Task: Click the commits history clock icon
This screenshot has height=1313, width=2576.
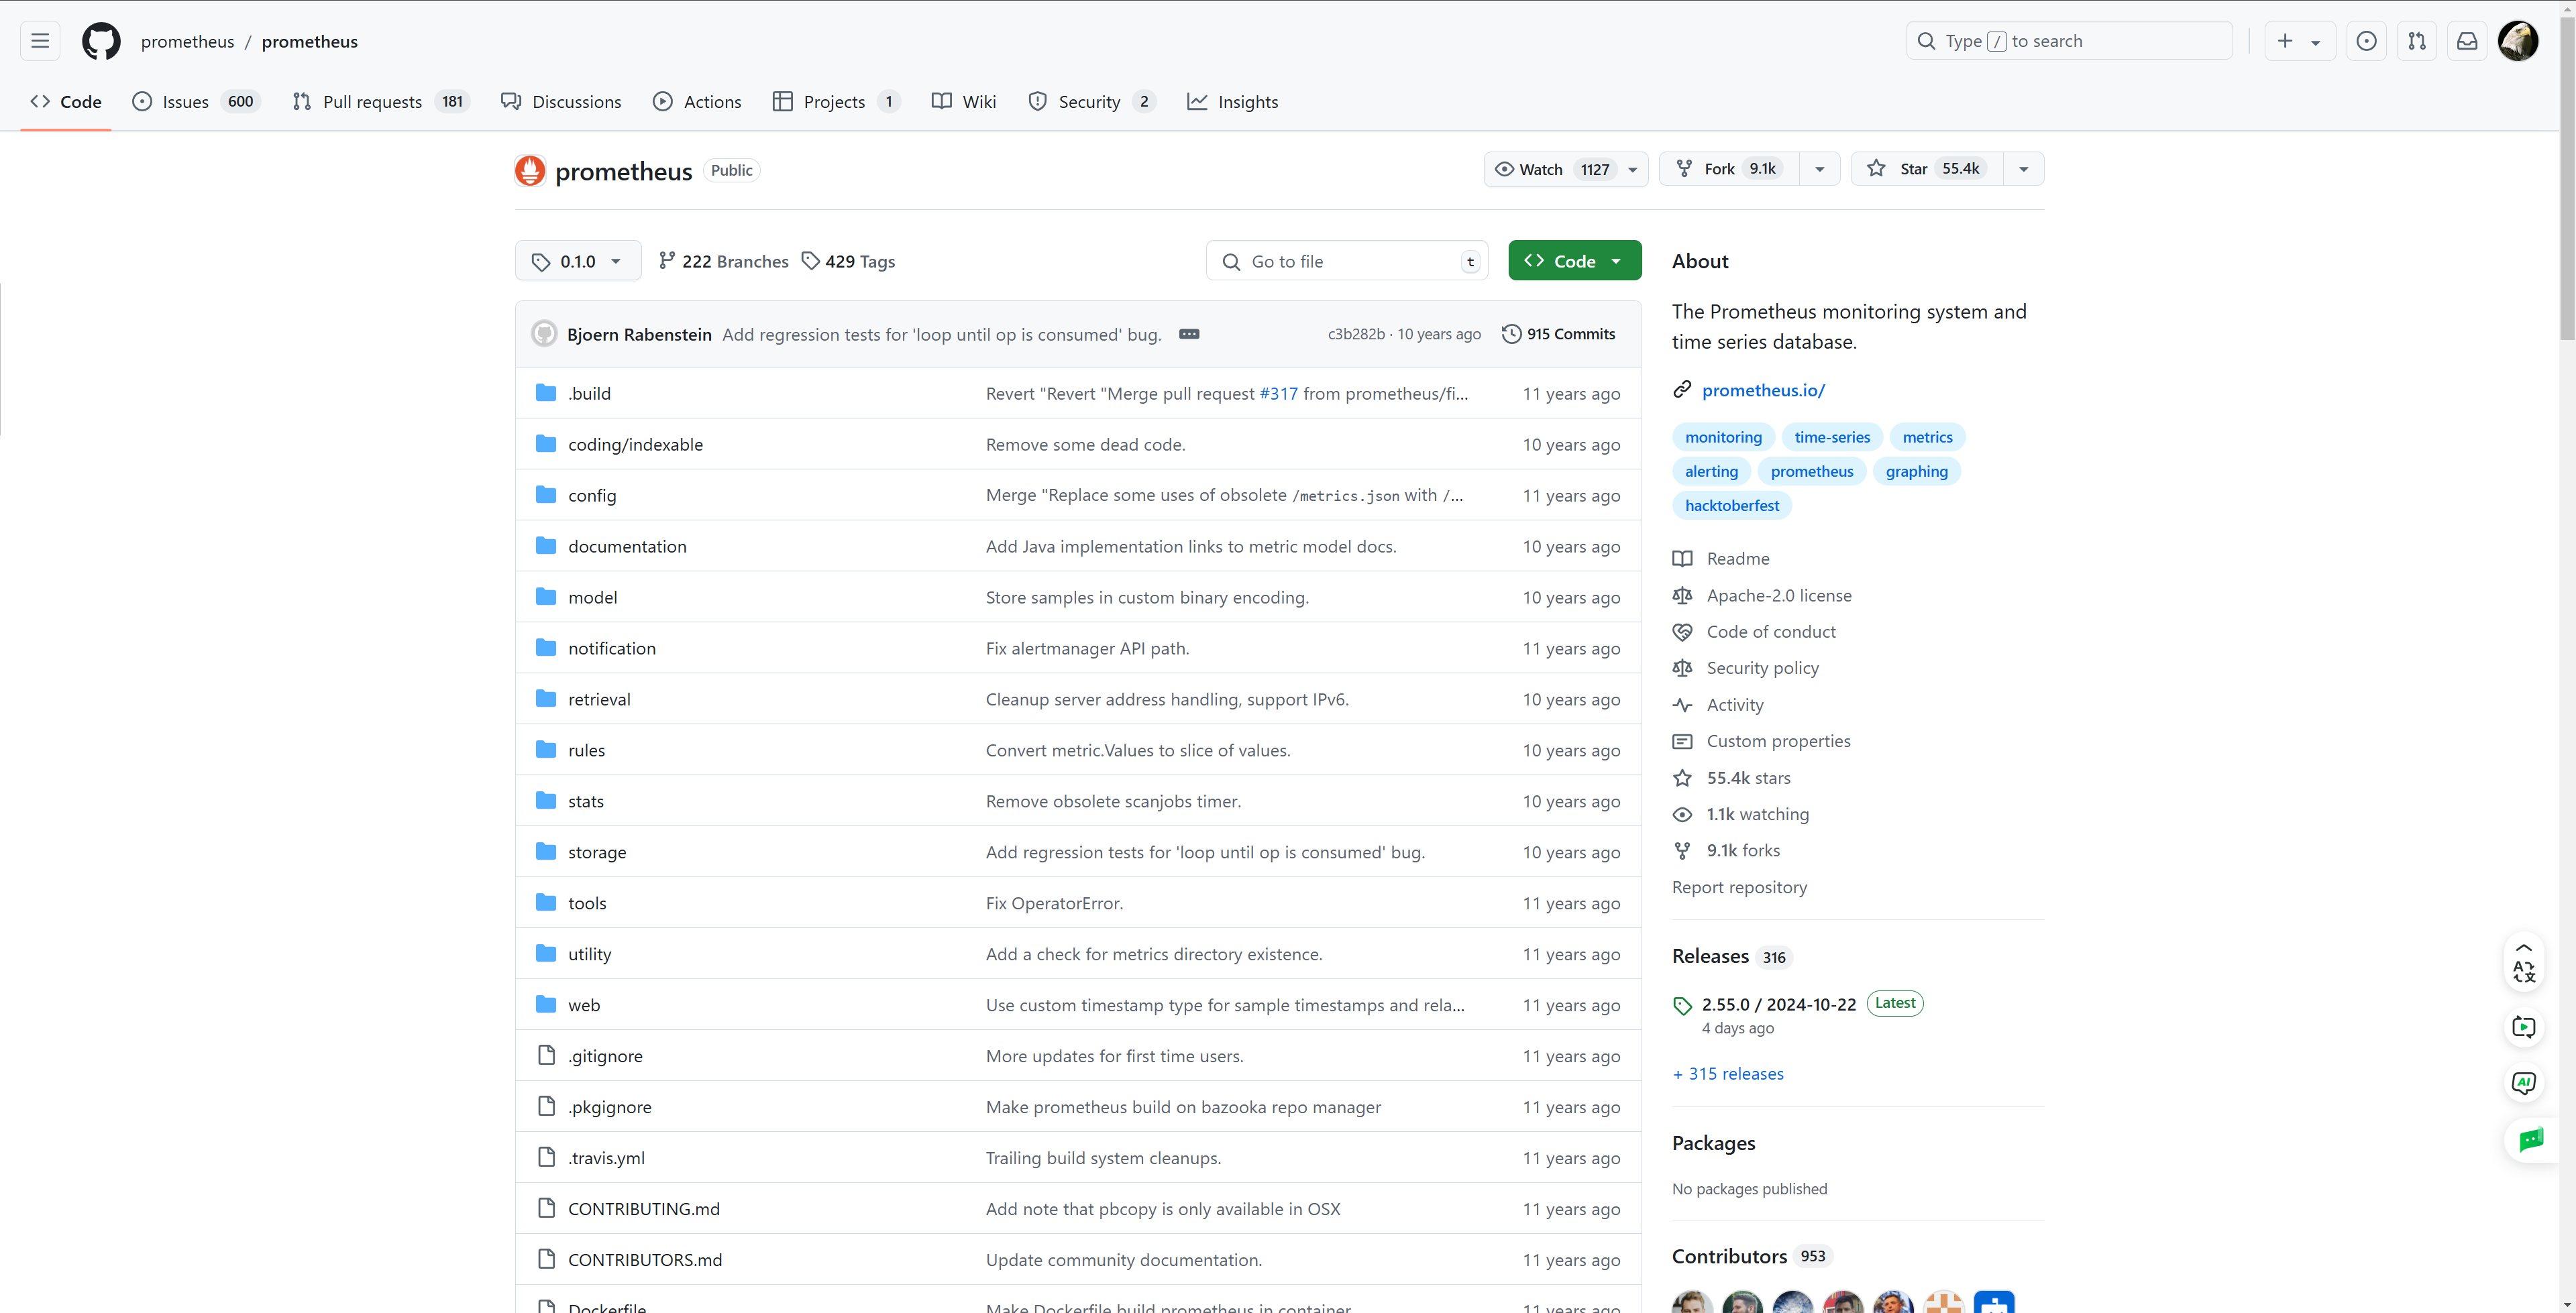Action: (x=1511, y=334)
